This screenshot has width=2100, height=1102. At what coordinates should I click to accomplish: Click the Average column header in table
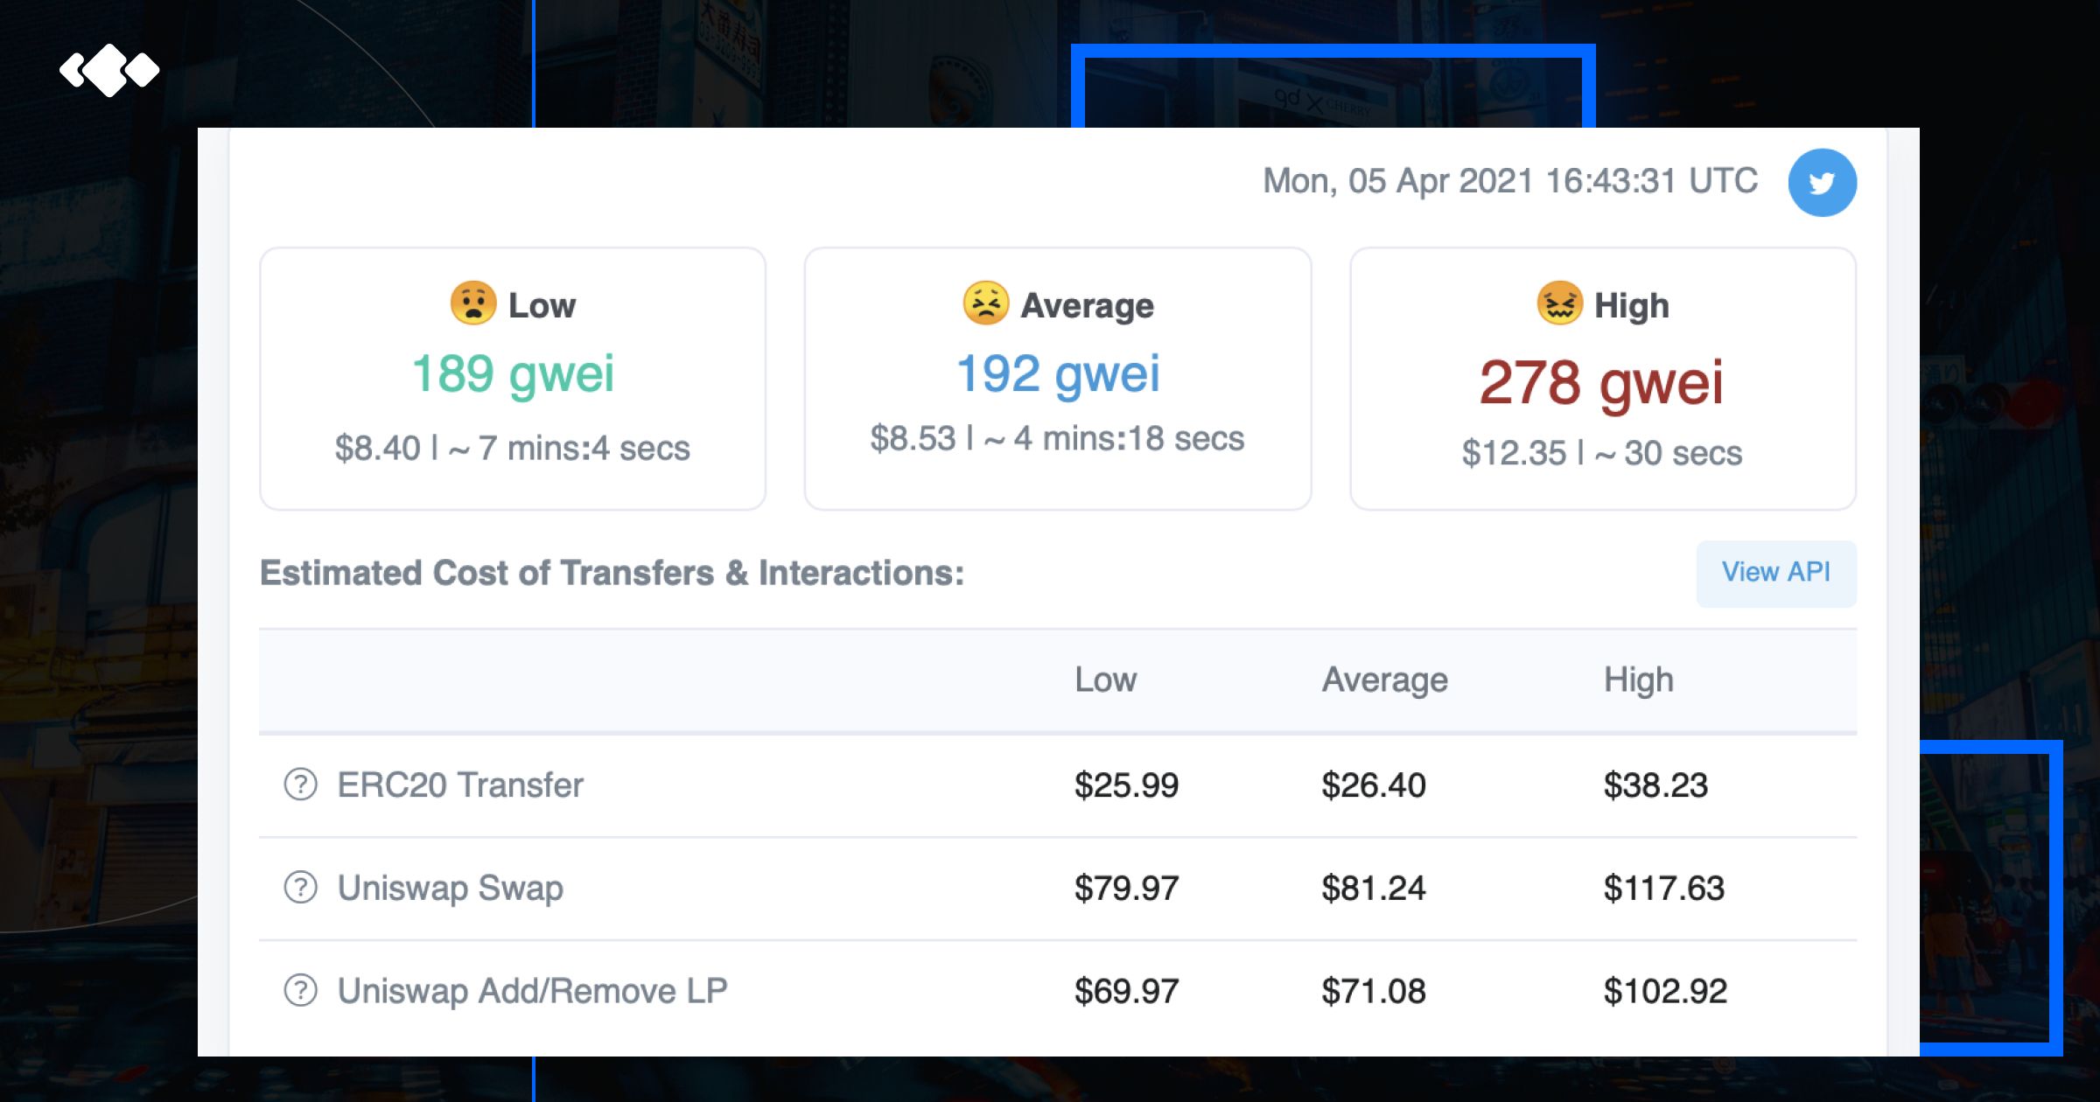point(1384,680)
